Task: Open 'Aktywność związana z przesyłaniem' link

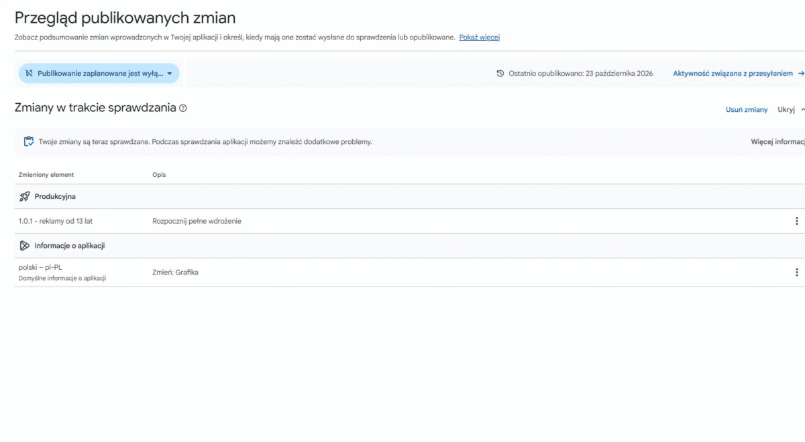Action: [738, 74]
